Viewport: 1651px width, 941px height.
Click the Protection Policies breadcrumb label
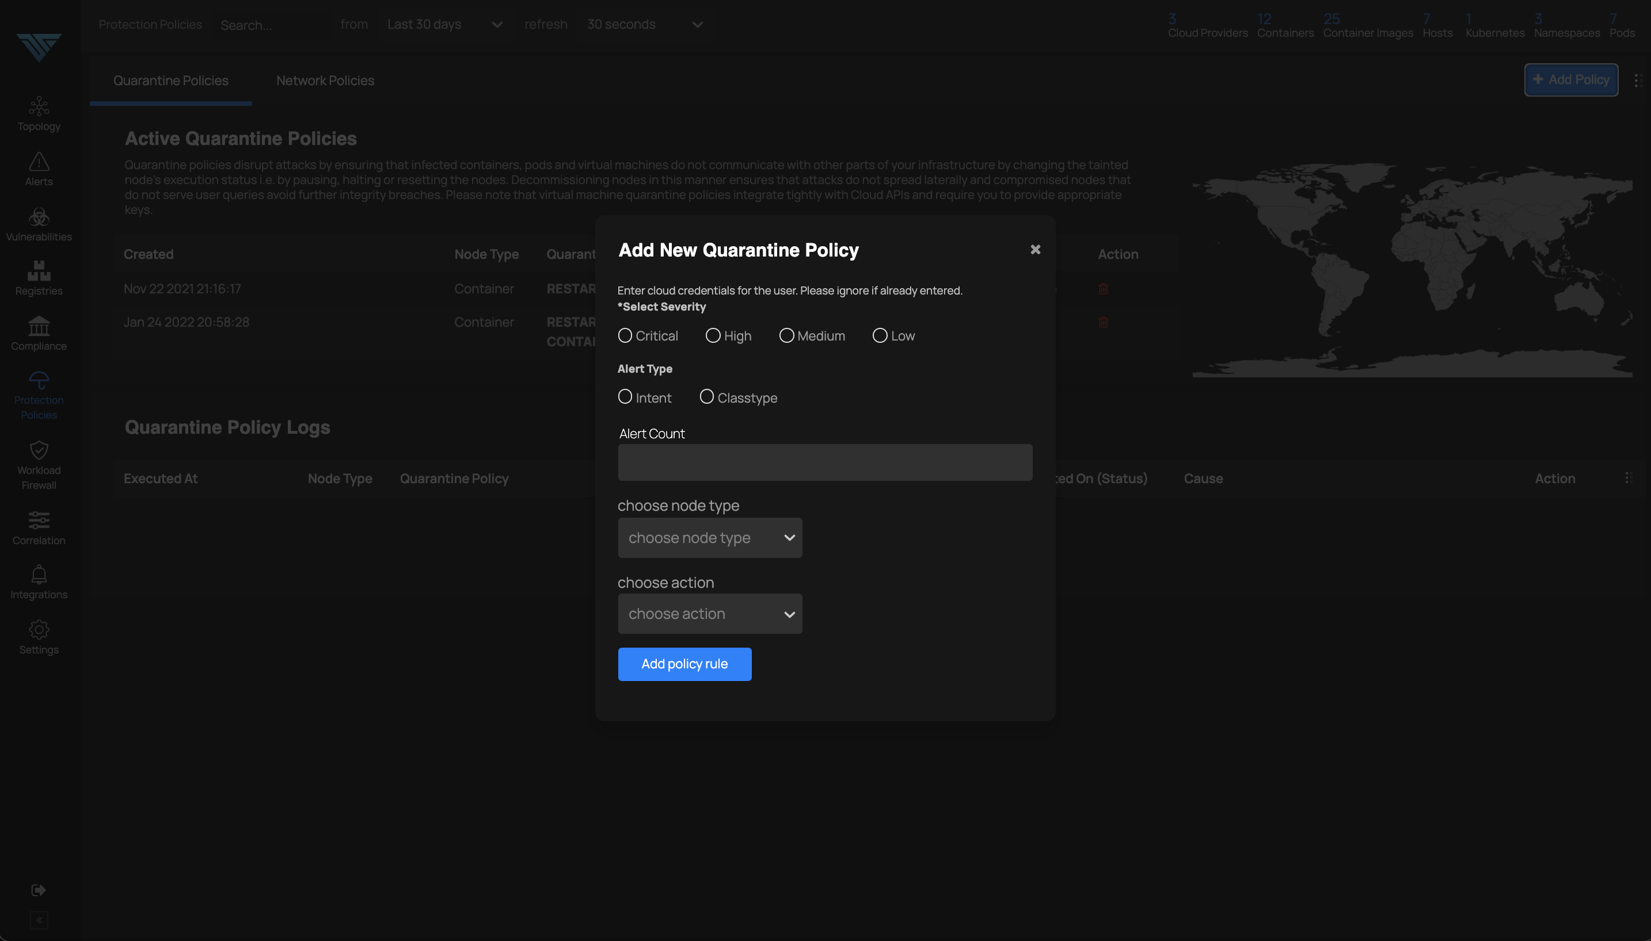(x=150, y=25)
